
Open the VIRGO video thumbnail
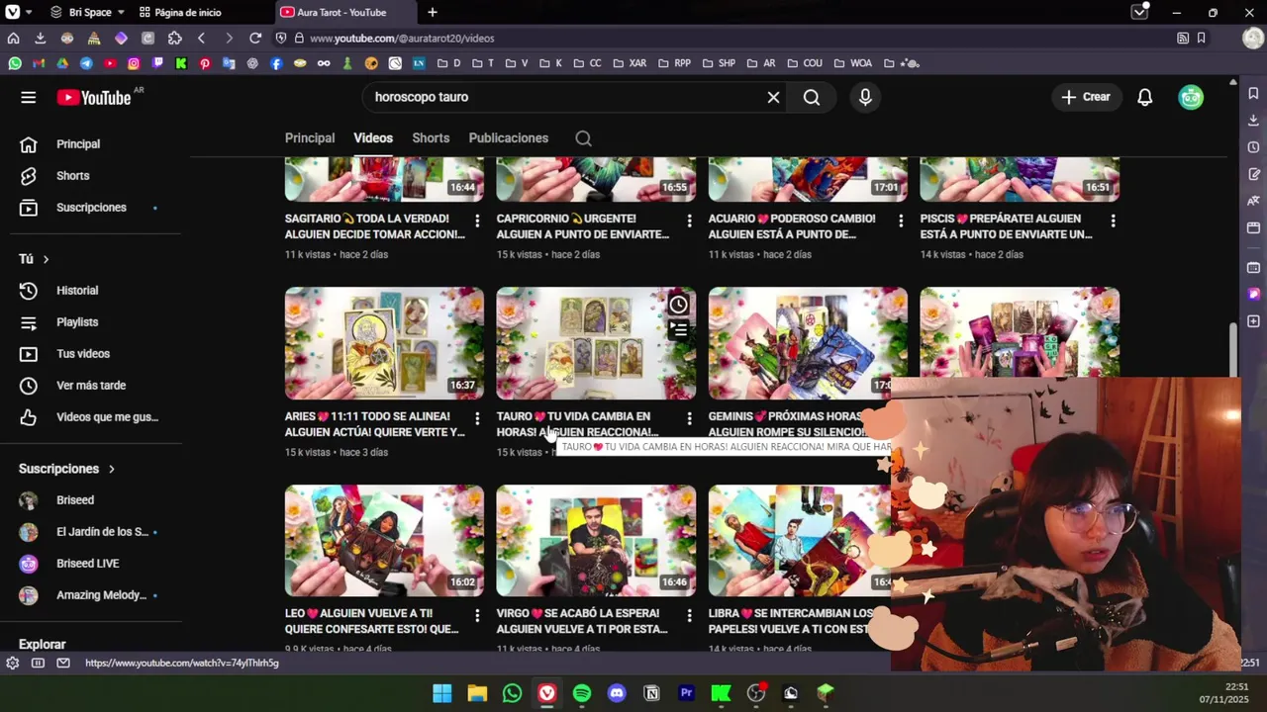pos(596,541)
